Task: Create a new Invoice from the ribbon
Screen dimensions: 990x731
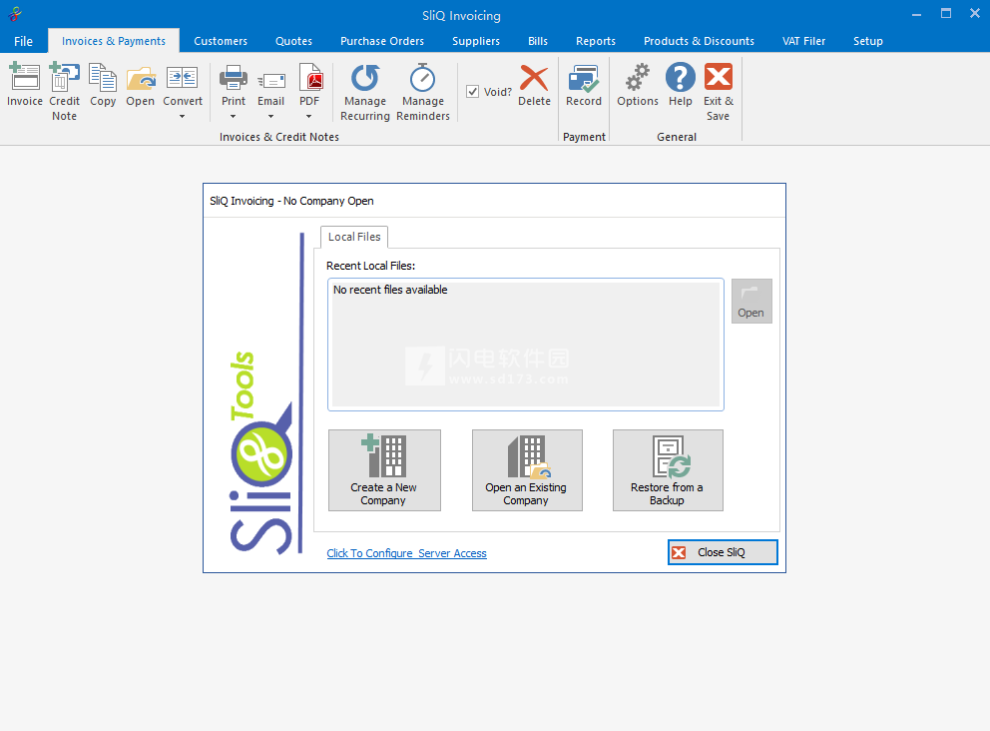Action: (x=25, y=85)
